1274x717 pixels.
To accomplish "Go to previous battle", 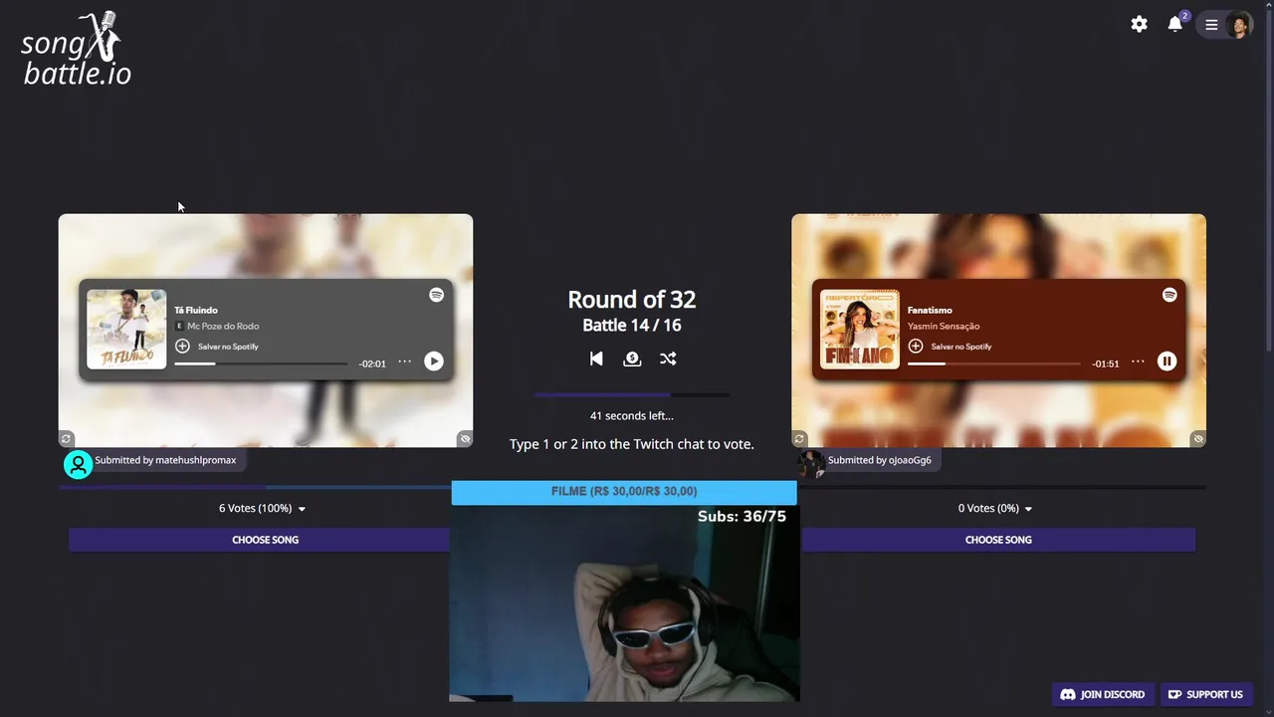I will pos(596,358).
